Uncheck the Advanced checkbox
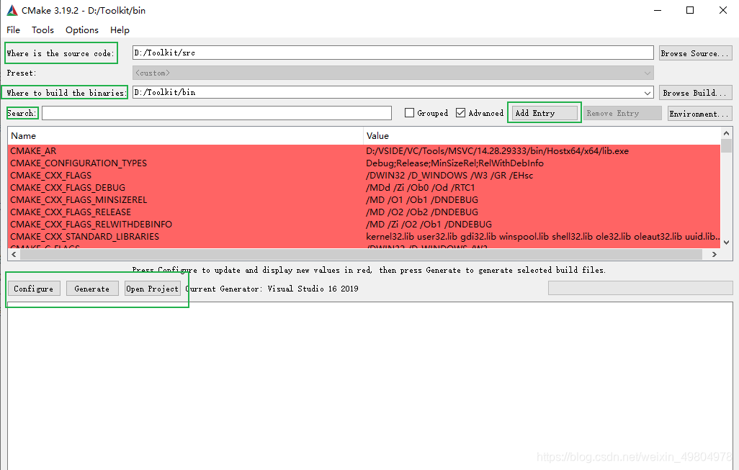This screenshot has width=739, height=470. point(460,113)
